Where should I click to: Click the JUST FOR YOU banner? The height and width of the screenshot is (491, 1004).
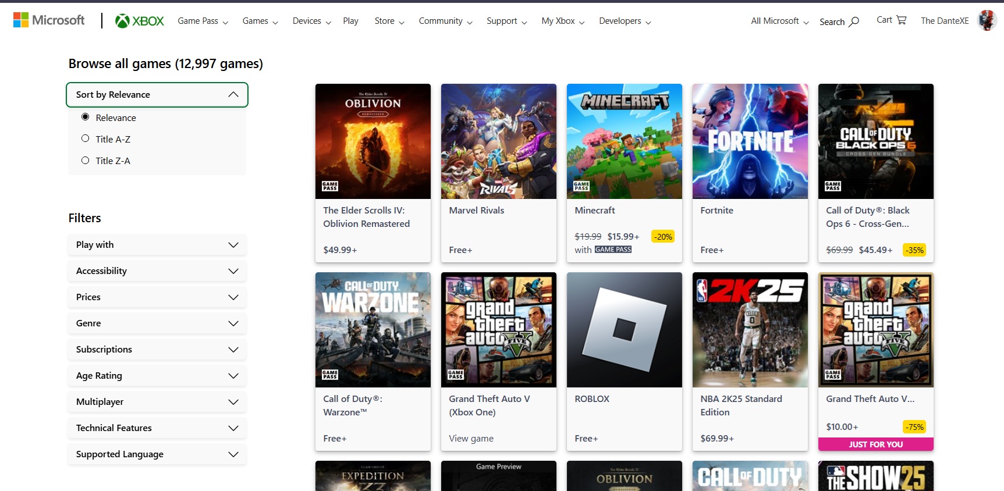(x=876, y=444)
